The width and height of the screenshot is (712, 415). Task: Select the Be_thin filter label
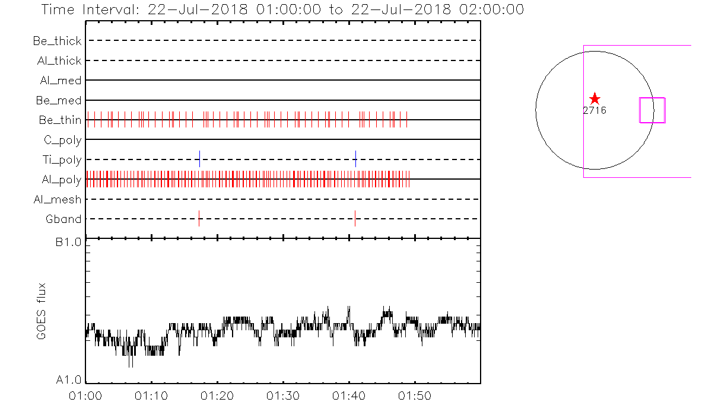[x=60, y=120]
